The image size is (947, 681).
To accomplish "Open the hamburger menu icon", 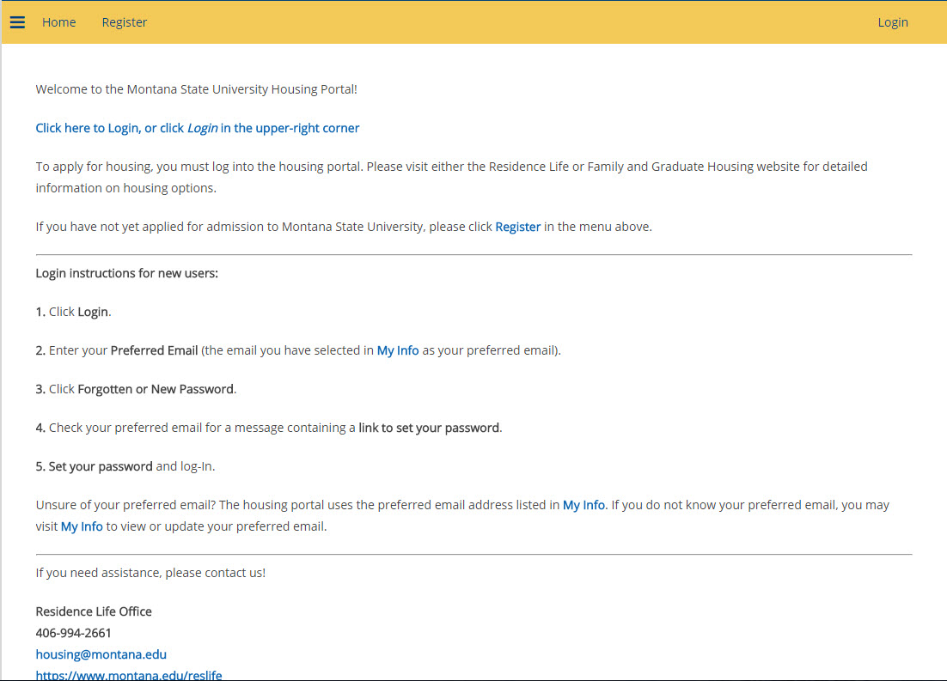I will (17, 22).
